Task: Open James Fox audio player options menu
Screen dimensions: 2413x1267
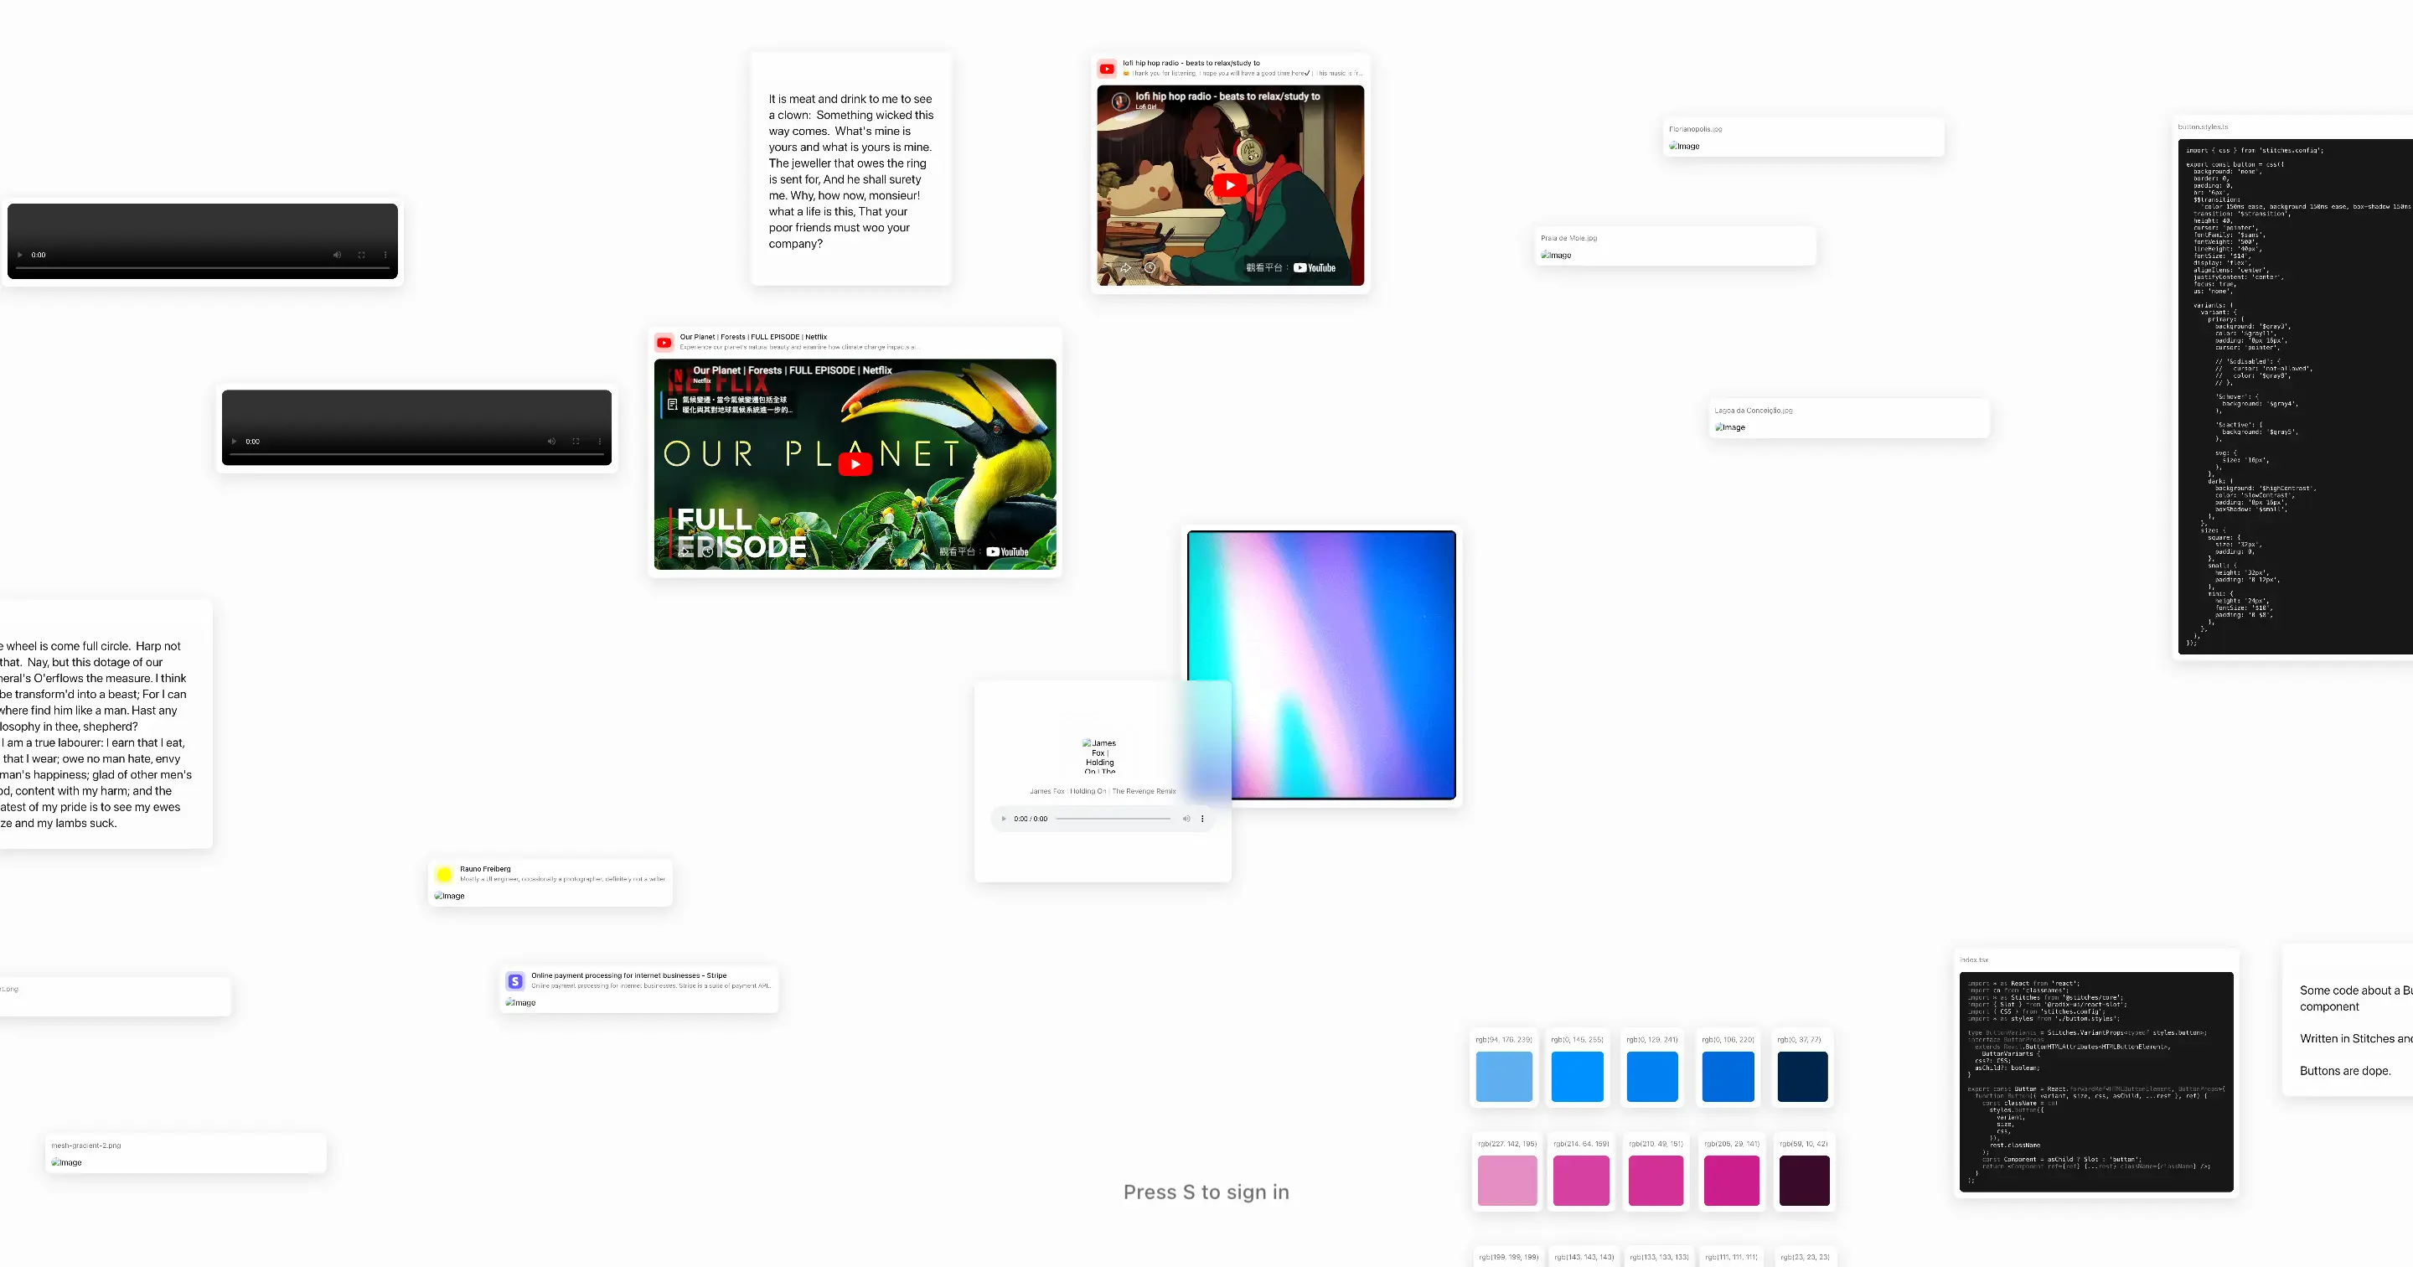Action: coord(1203,819)
